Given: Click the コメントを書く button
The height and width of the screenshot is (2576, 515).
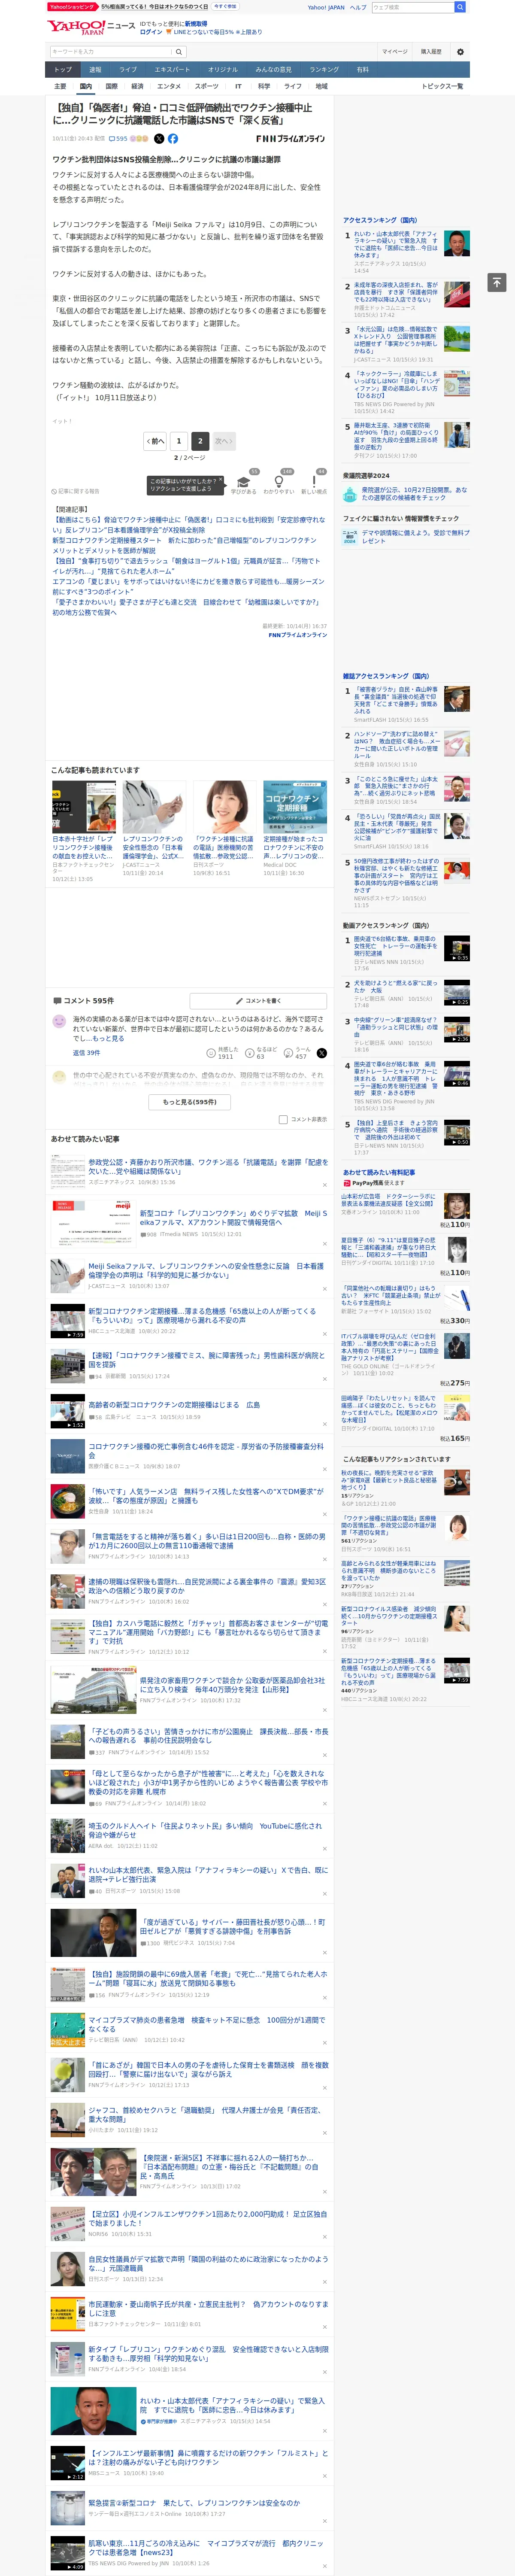Looking at the screenshot, I should [258, 1001].
